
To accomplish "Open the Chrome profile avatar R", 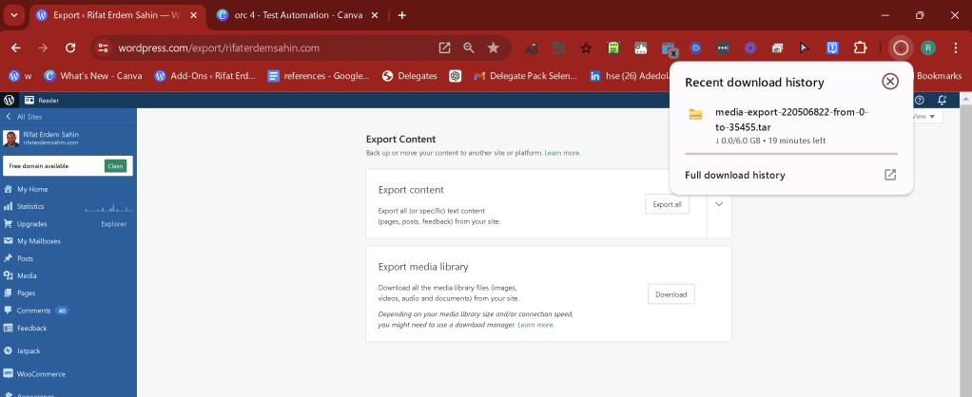I will point(927,47).
